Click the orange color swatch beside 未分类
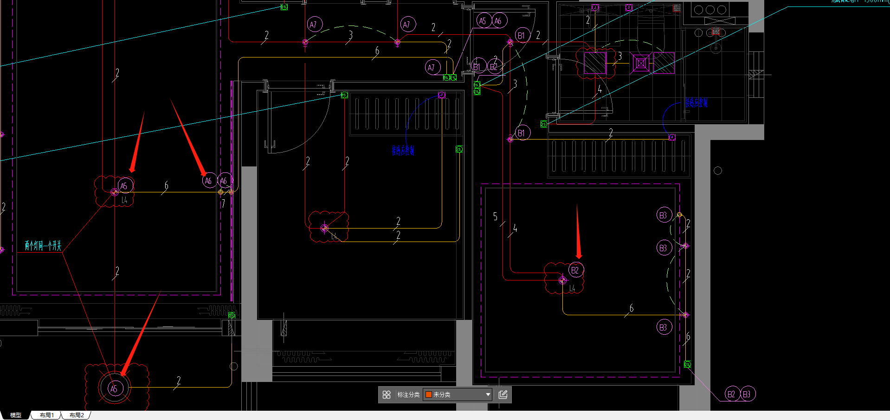Screen dimensions: 890x420 click(429, 395)
